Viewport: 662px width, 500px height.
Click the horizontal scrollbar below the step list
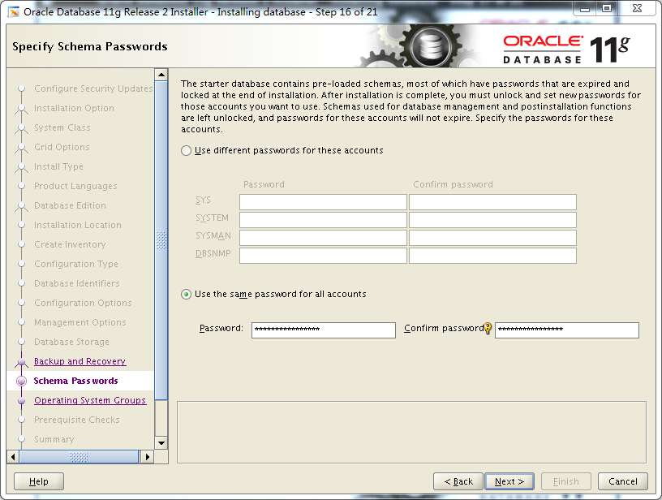77,456
